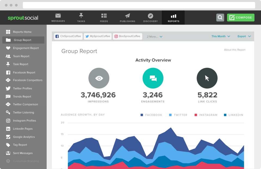Image resolution: width=261 pixels, height=169 pixels.
Task: Select the MySproutCoffee Twitter profile chip
Action: [98, 36]
